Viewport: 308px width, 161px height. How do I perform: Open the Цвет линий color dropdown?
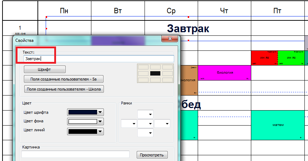point(101,131)
